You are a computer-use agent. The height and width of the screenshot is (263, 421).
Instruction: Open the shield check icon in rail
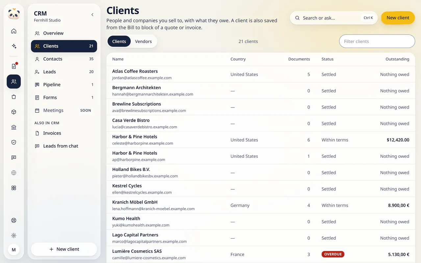(x=14, y=142)
